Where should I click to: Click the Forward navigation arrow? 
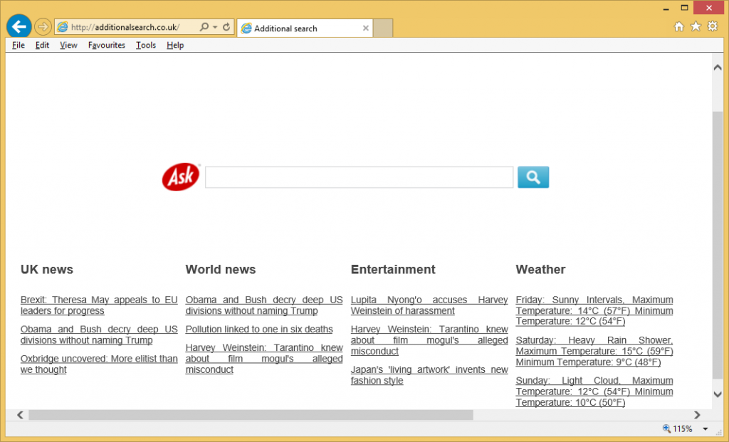43,27
